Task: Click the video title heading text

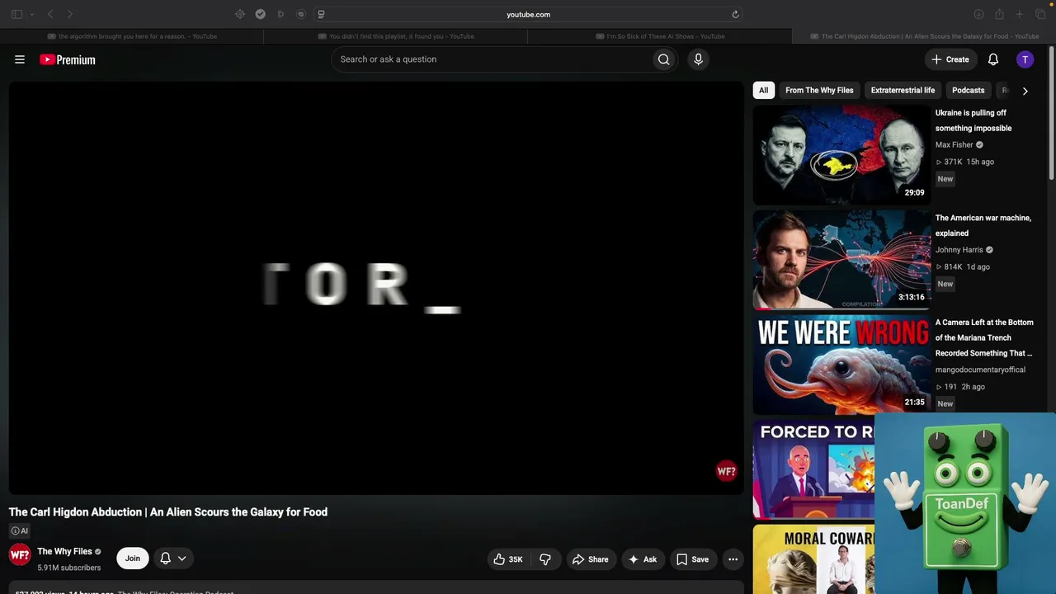Action: (x=168, y=512)
